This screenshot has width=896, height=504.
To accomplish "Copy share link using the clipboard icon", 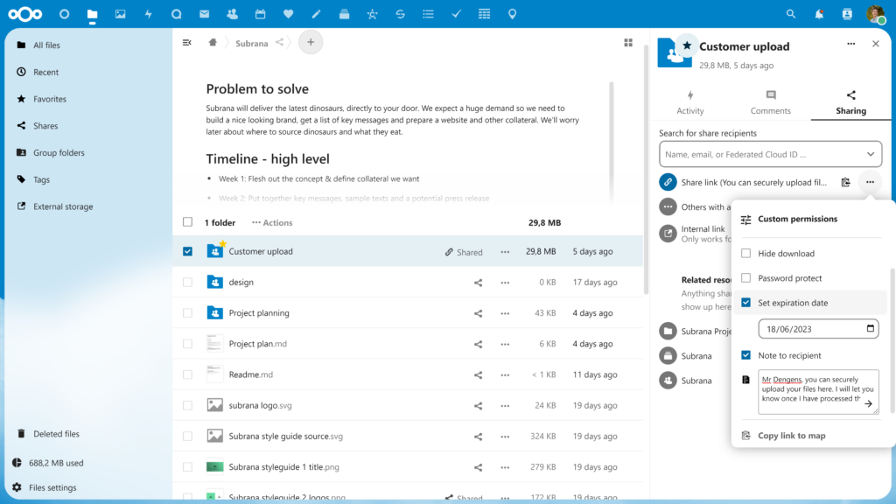I will [845, 180].
